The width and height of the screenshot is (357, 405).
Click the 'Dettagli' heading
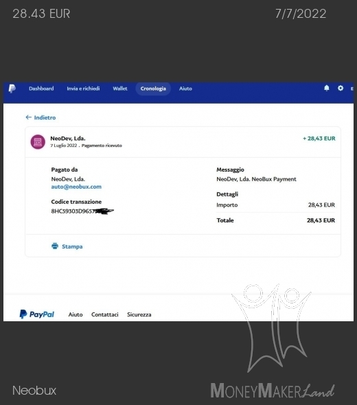click(227, 194)
